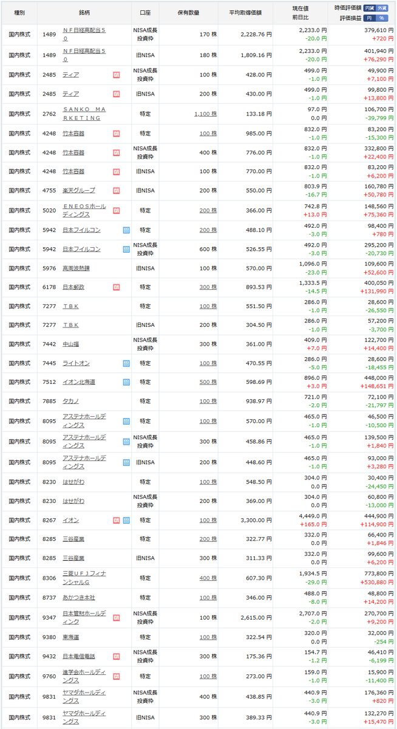397x729 pixels.
Task: Open the 東海運 stock link
Action: pyautogui.click(x=70, y=637)
